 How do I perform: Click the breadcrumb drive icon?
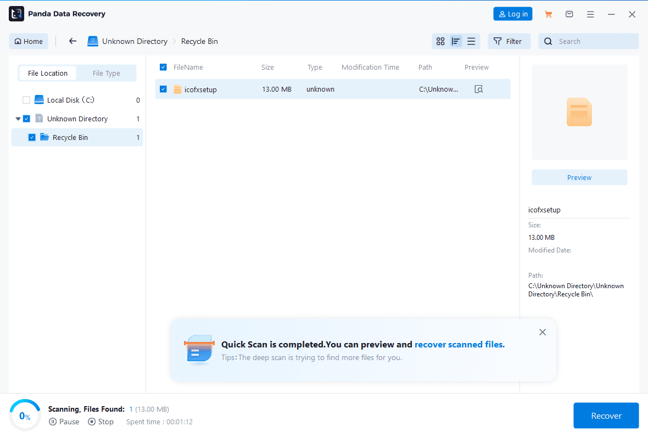[x=93, y=41]
